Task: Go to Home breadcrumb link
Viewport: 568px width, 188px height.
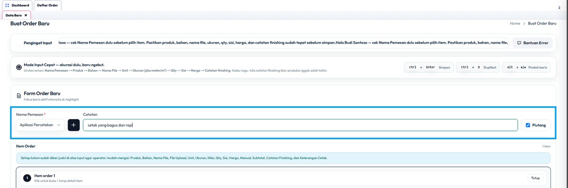Action: pyautogui.click(x=515, y=23)
